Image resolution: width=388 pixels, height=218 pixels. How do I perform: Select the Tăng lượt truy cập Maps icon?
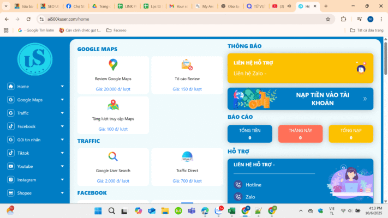113,105
